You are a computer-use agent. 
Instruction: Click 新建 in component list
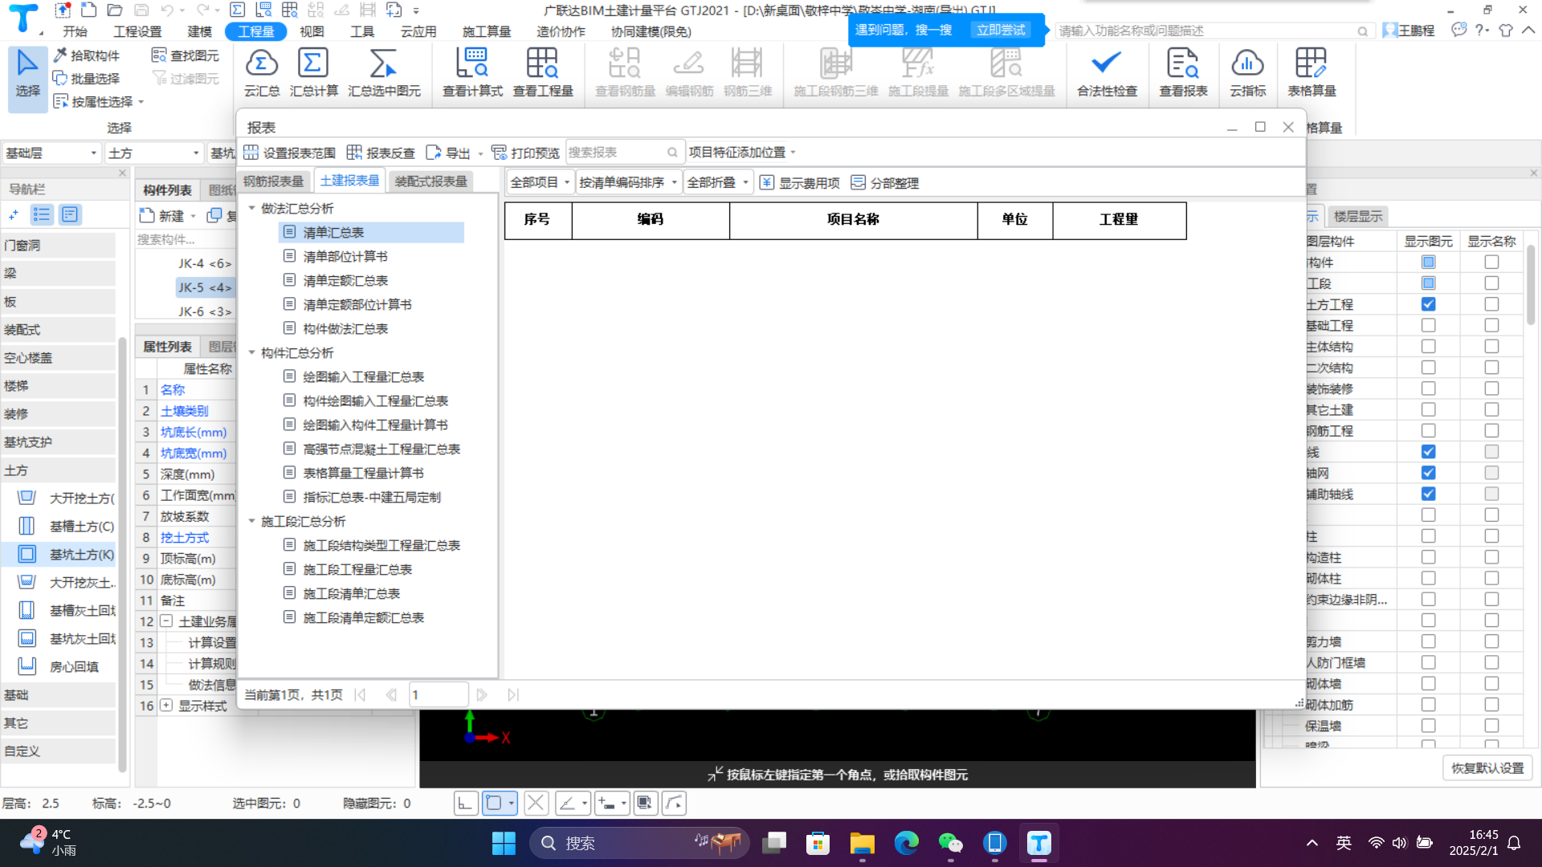coord(163,216)
